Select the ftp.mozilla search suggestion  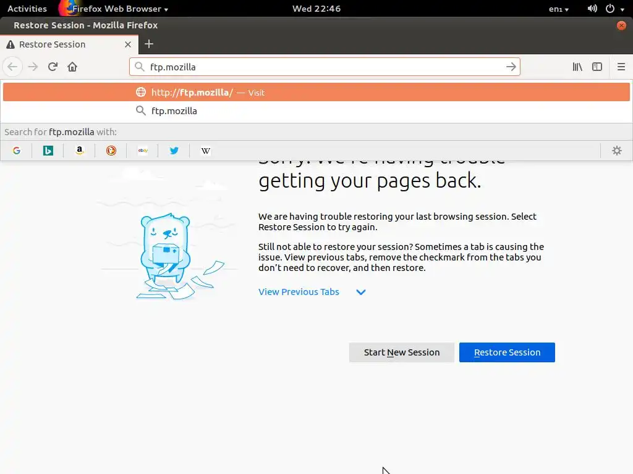316,111
